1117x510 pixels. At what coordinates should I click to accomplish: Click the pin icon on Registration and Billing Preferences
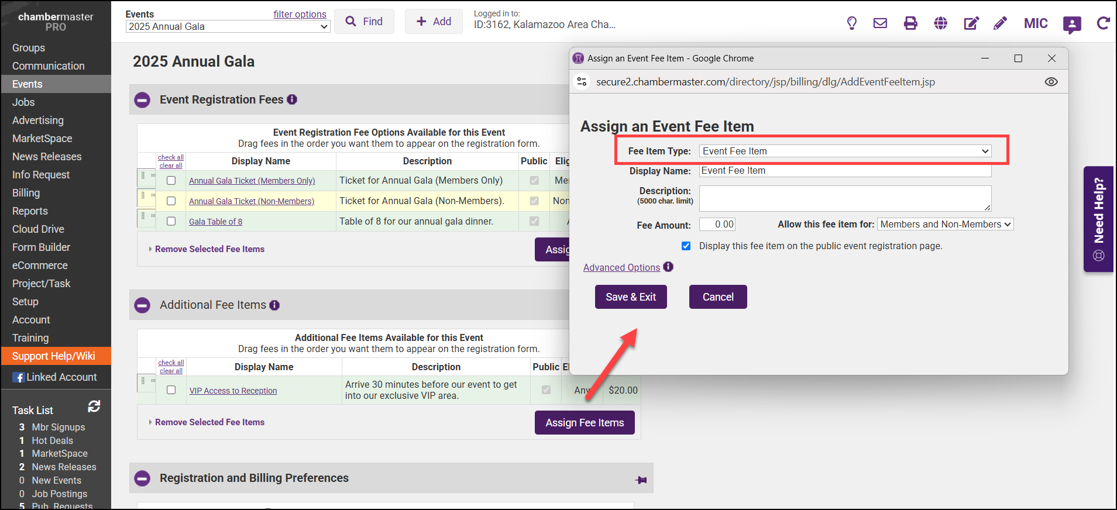click(641, 480)
